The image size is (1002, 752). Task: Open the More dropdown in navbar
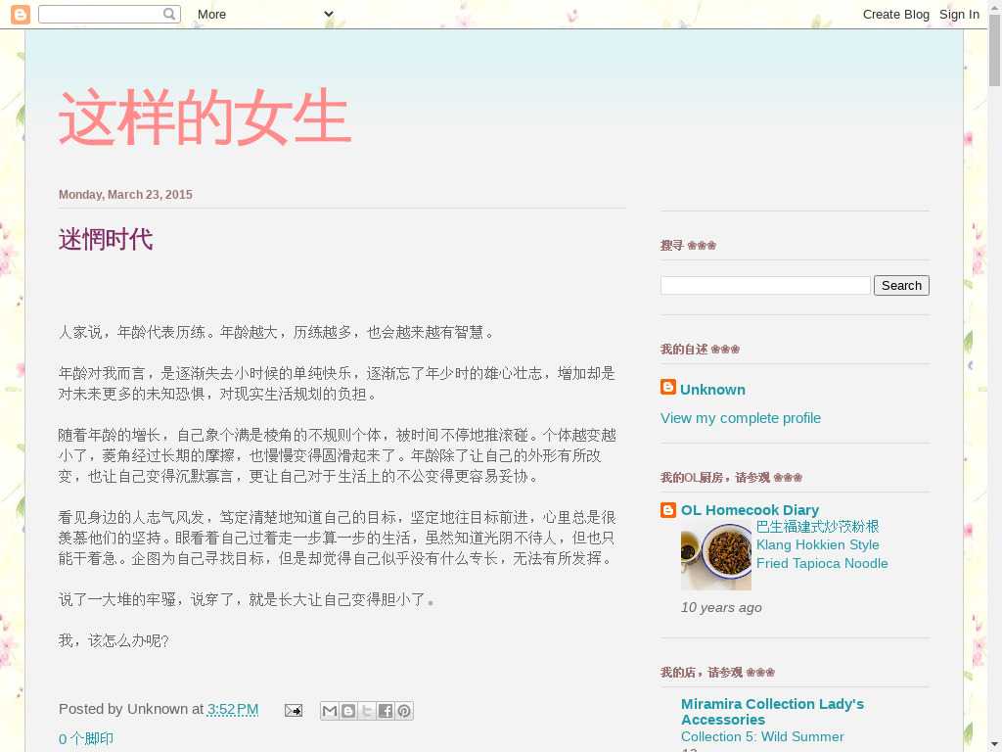(x=265, y=14)
